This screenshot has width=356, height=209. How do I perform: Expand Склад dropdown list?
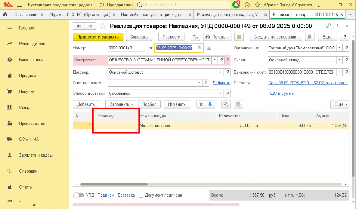click(339, 60)
